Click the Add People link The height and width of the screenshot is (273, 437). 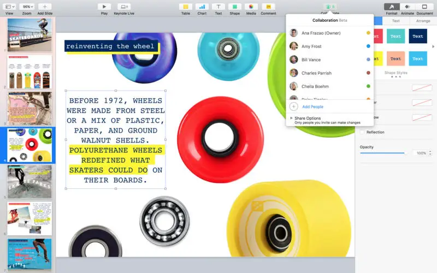click(x=312, y=106)
